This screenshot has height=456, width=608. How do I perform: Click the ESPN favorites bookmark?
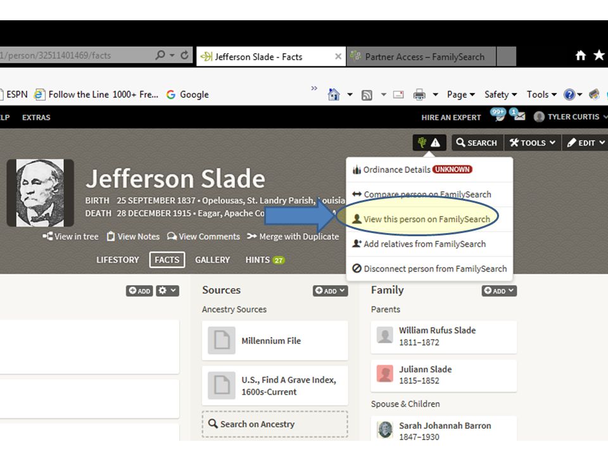tap(13, 94)
